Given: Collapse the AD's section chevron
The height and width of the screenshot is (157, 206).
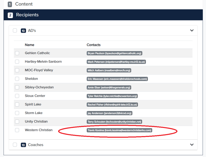Looking at the screenshot, I should (x=192, y=30).
